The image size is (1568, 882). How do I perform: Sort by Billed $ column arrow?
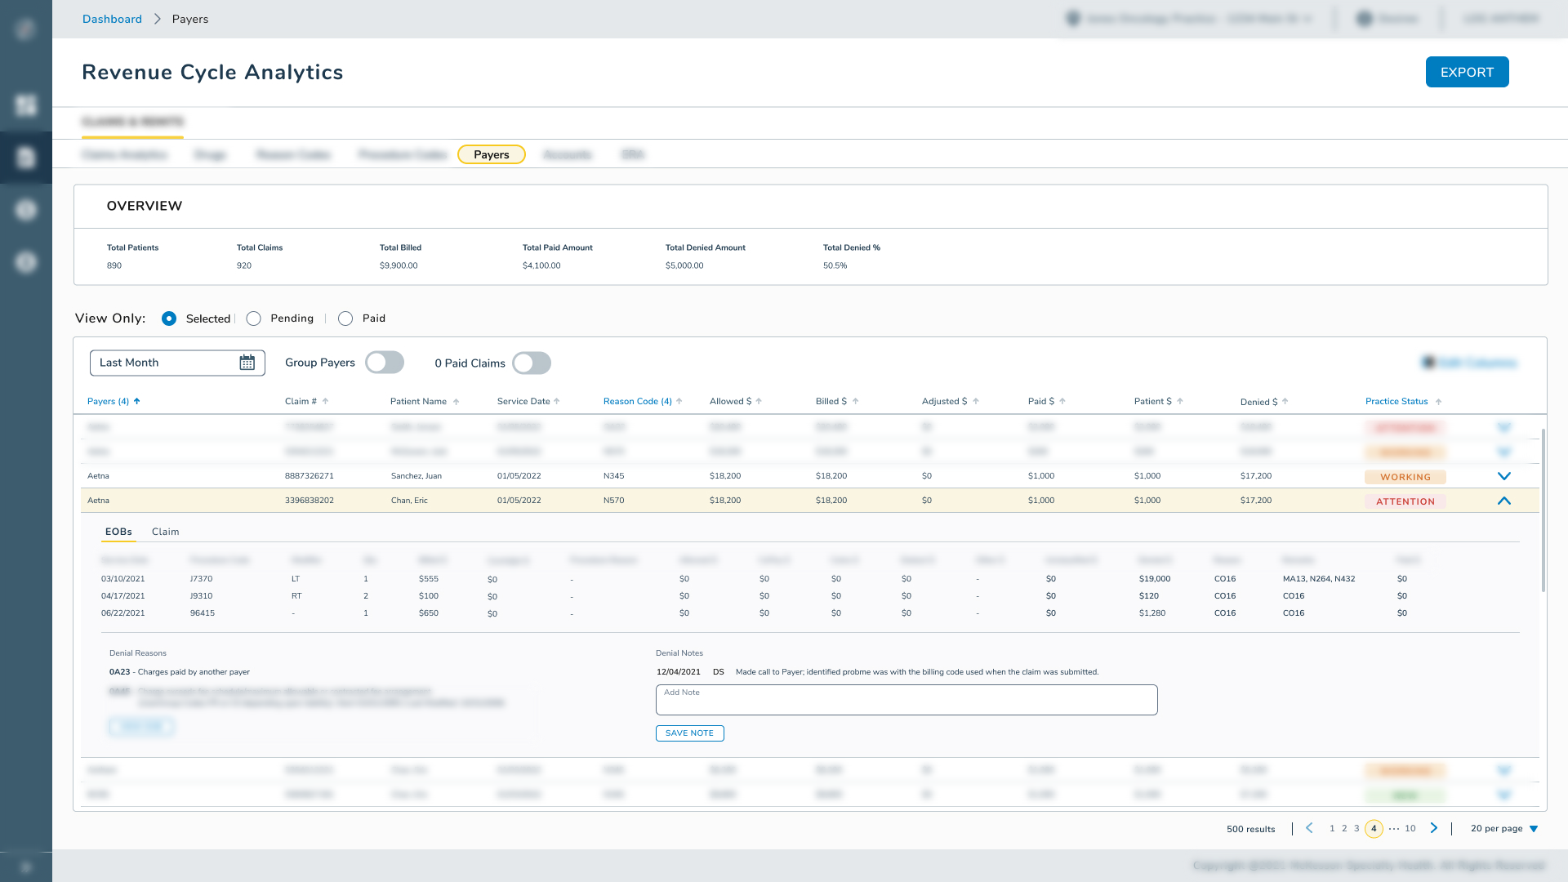point(855,401)
